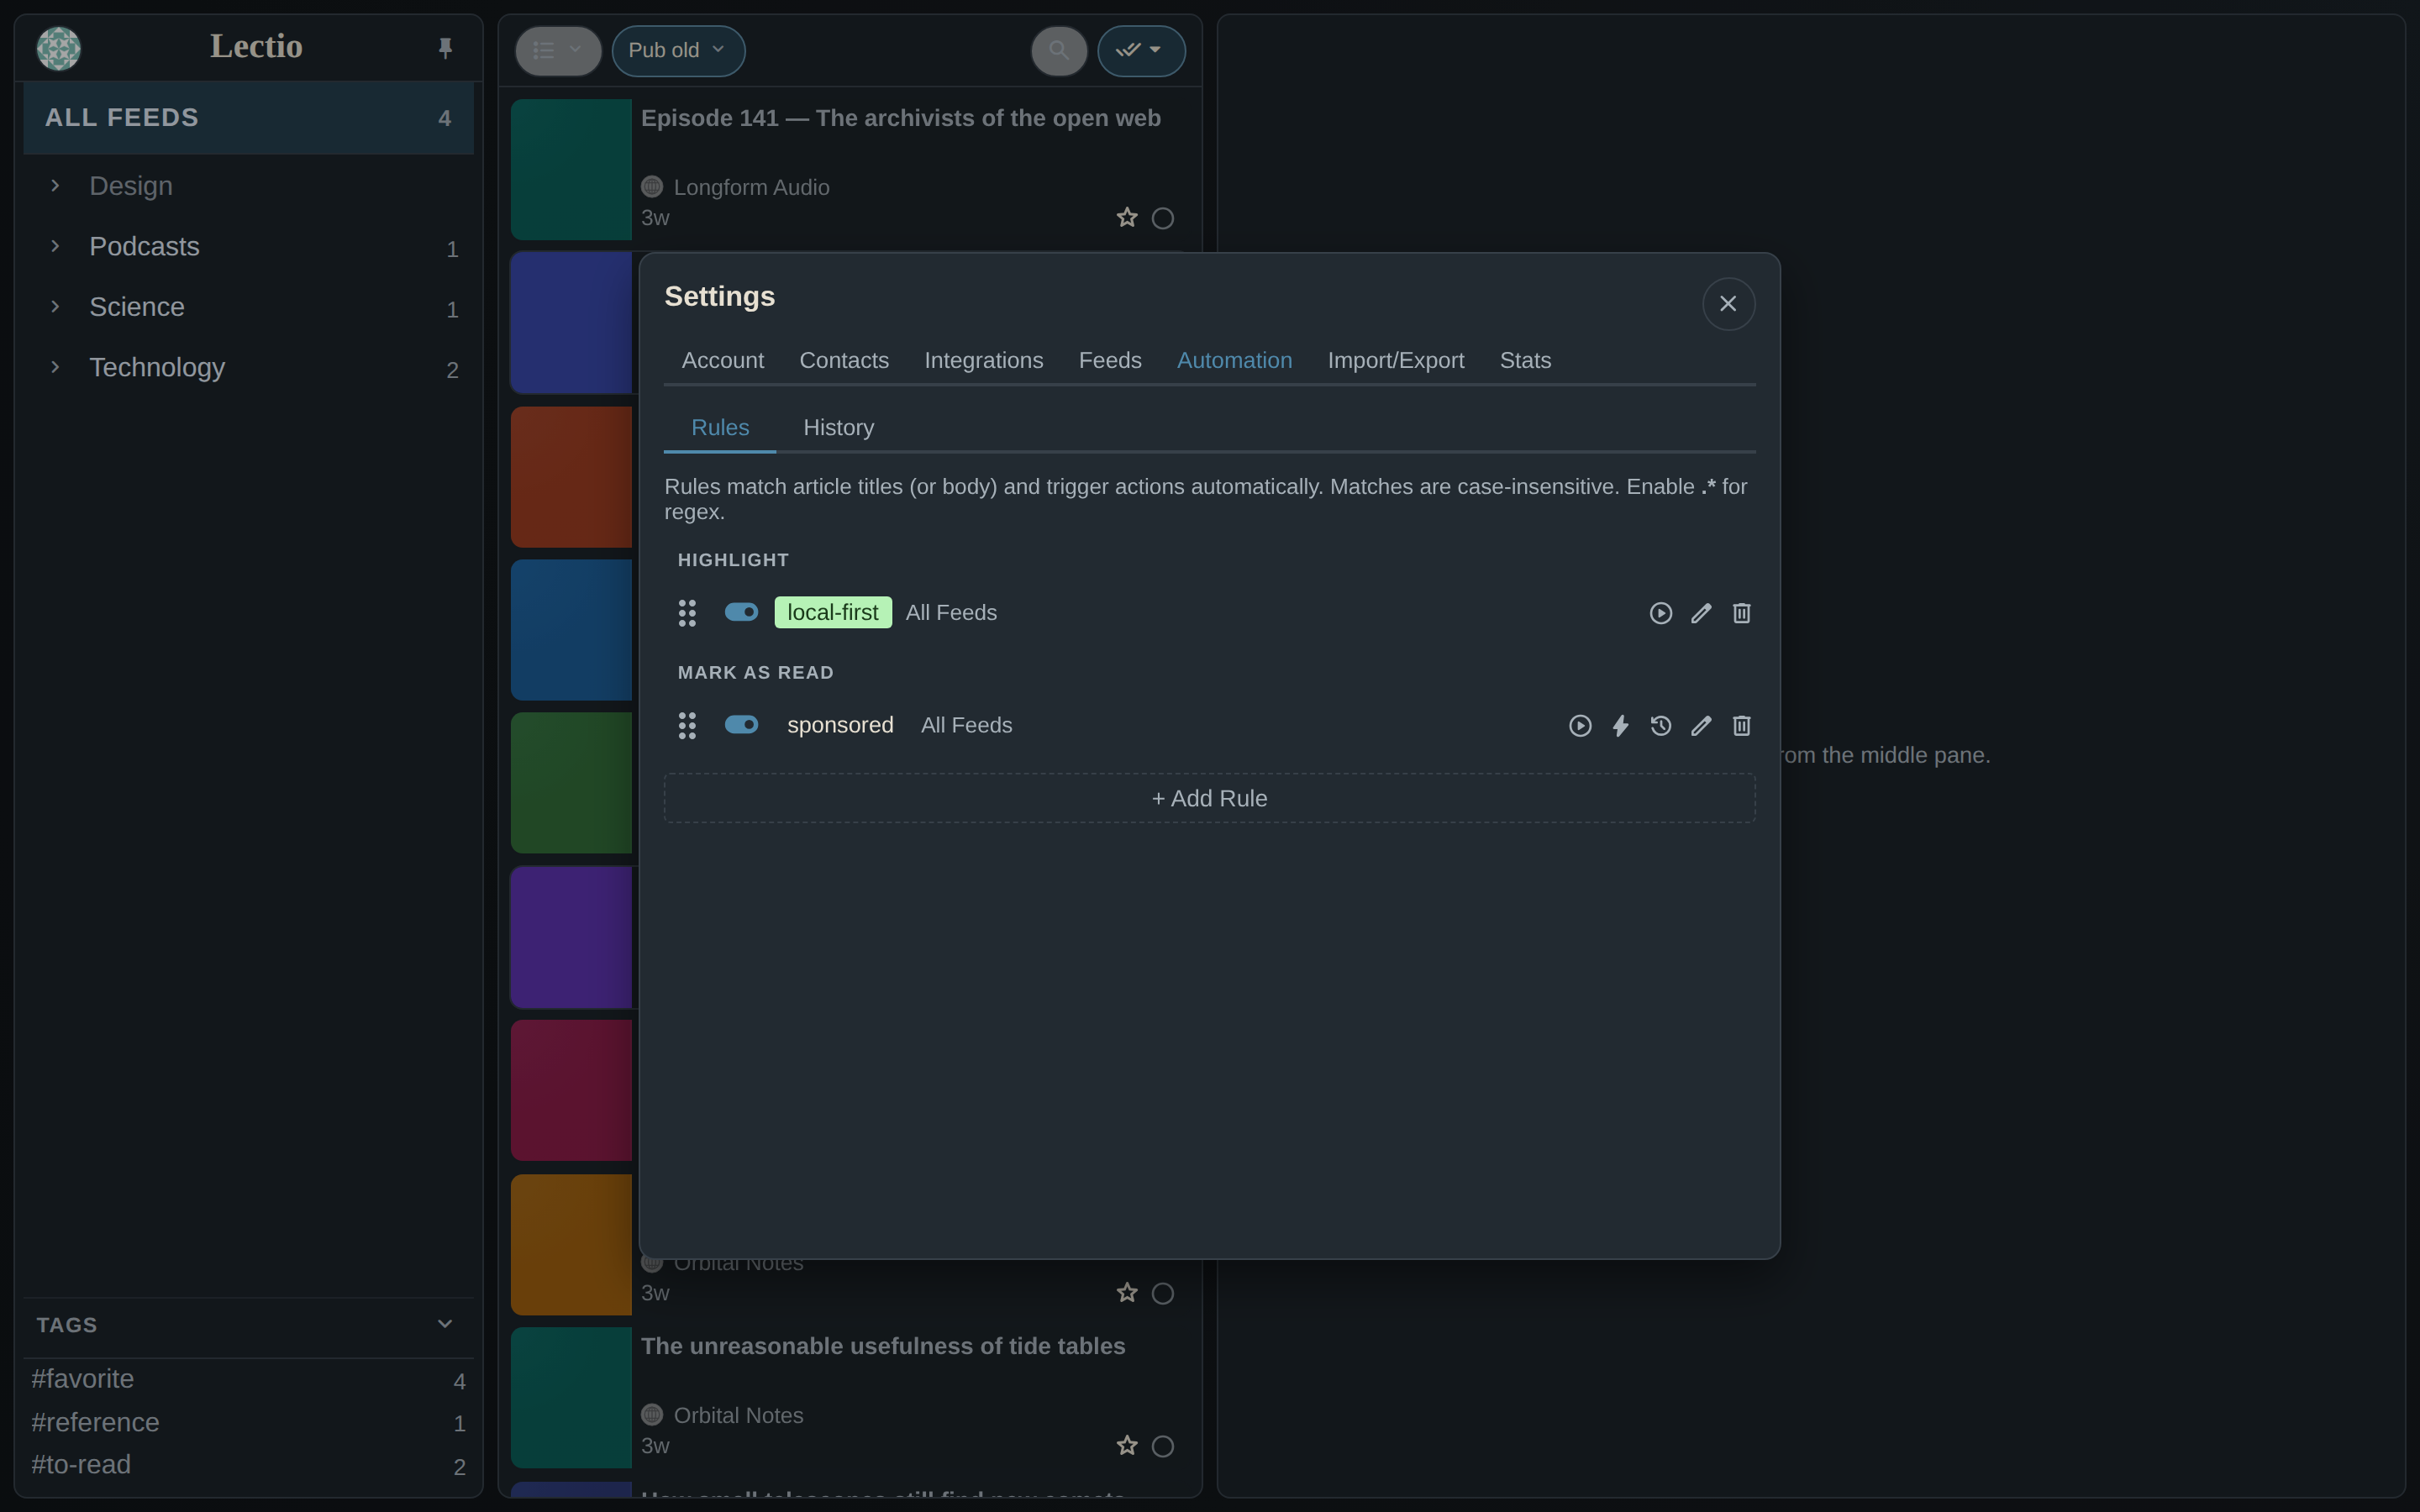Edit the sponsored rule

tap(1701, 726)
